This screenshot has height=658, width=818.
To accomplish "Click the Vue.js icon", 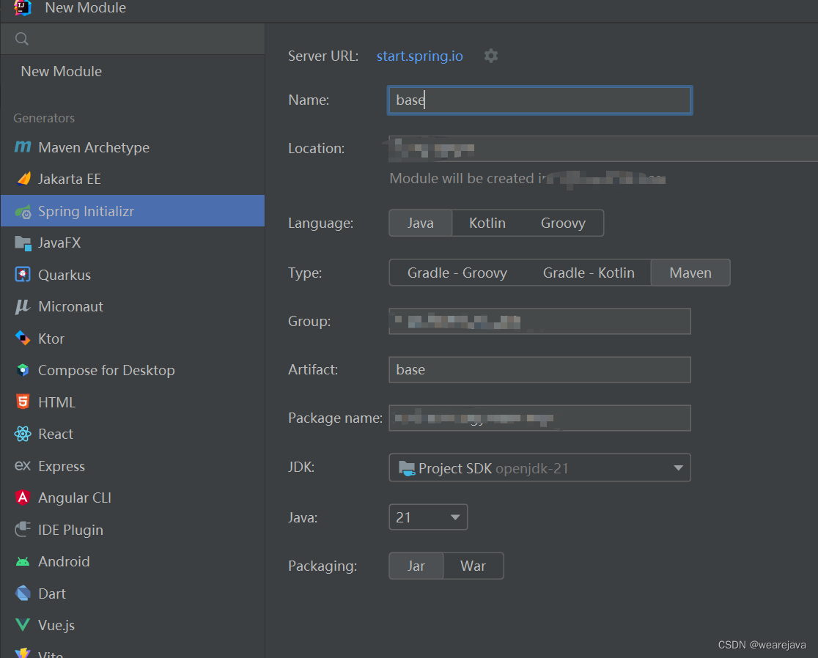I will (x=23, y=625).
